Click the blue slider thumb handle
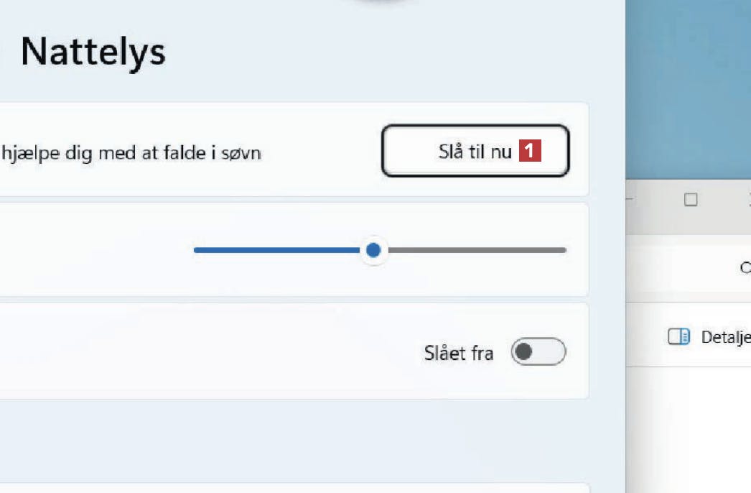The height and width of the screenshot is (493, 751). 373,250
